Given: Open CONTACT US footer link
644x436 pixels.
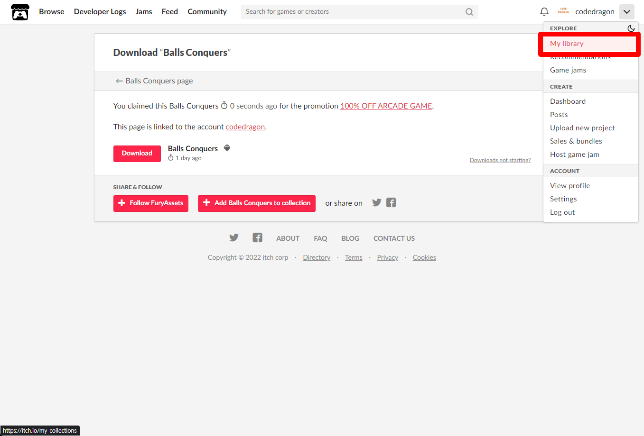Looking at the screenshot, I should pyautogui.click(x=394, y=238).
